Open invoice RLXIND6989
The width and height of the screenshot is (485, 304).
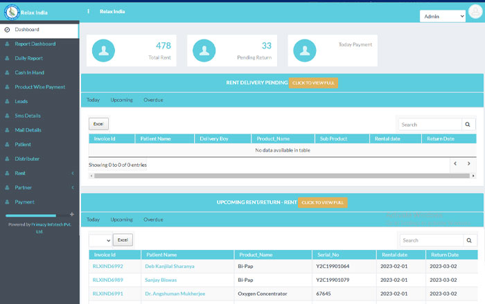107,280
